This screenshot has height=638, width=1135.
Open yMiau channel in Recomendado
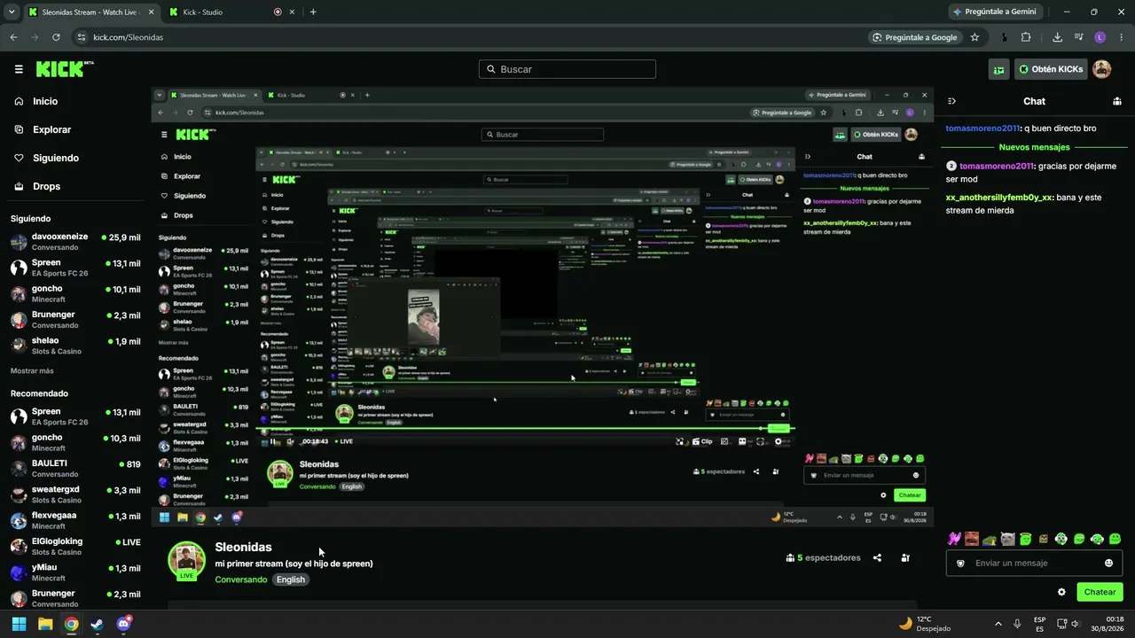coord(75,572)
